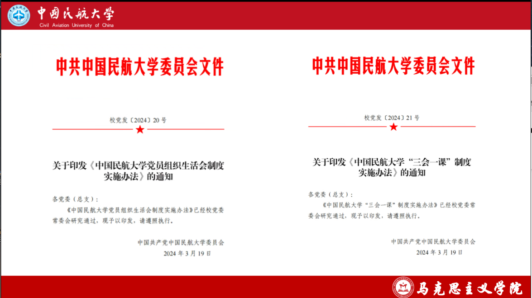This screenshot has height=298, width=532.
Task: Click the right document's body paragraph
Action: point(392,210)
